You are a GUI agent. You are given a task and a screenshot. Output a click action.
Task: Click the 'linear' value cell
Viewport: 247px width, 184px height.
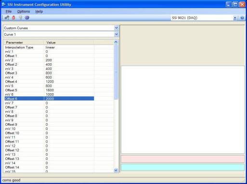pyautogui.click(x=50, y=47)
